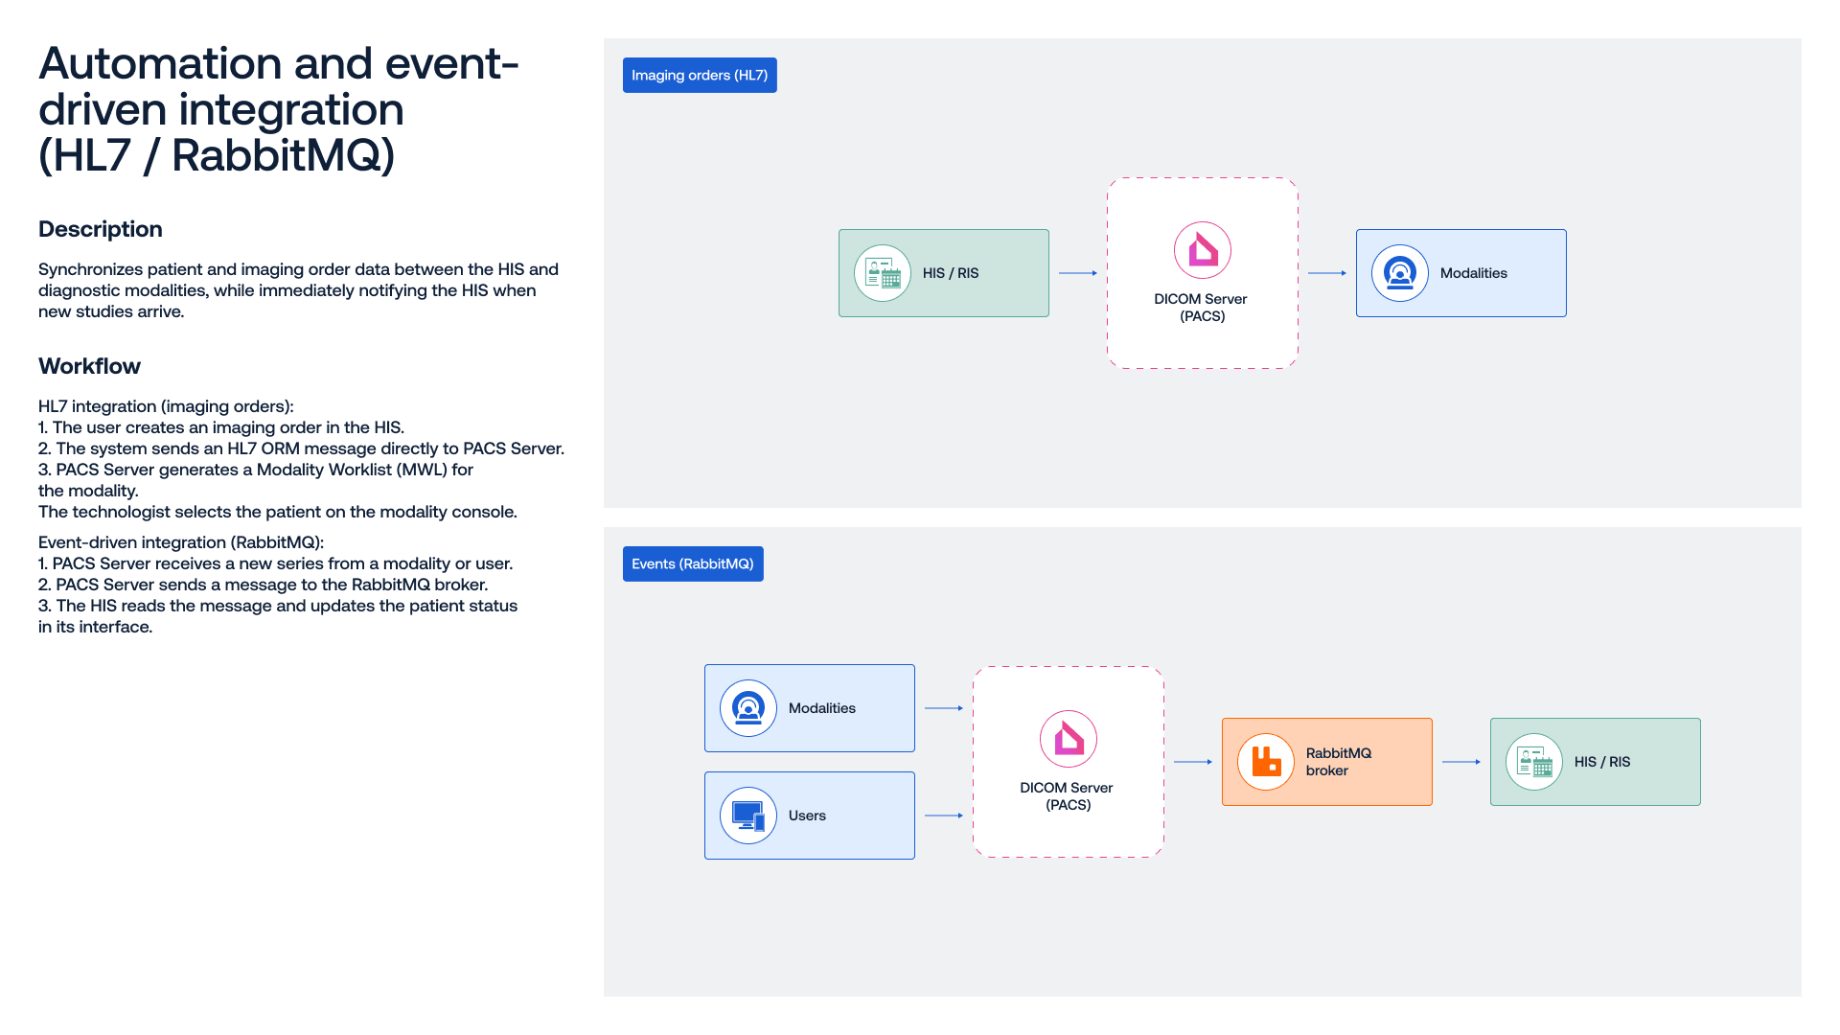This screenshot has width=1840, height=1035.
Task: Click the line 'The technologist selects the patient'
Action: click(278, 512)
